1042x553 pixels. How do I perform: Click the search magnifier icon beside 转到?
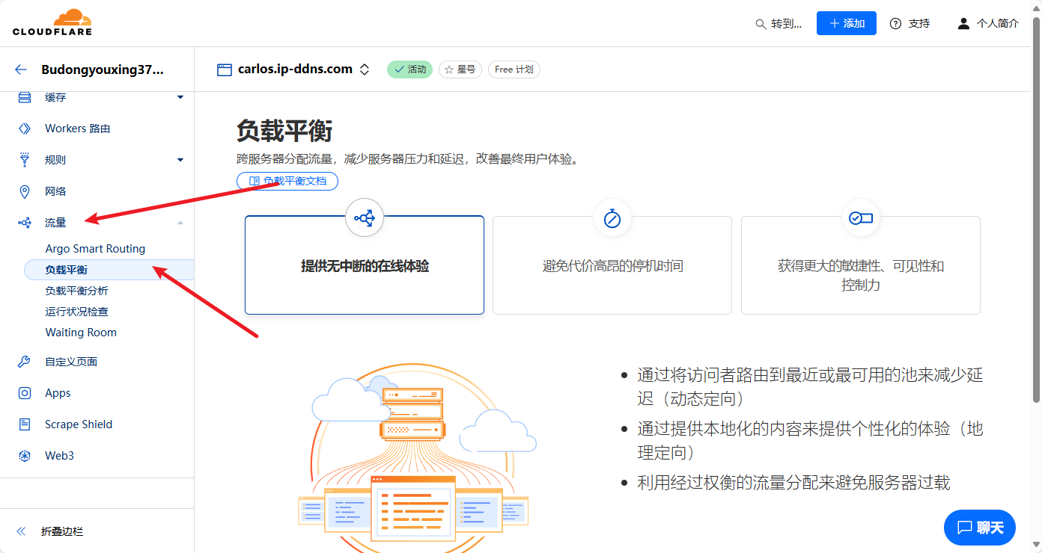pos(761,24)
